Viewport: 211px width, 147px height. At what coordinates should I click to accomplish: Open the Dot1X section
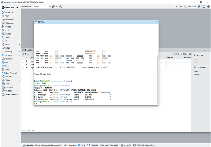coord(6,62)
